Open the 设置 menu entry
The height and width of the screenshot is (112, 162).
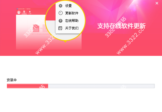[x=68, y=6]
